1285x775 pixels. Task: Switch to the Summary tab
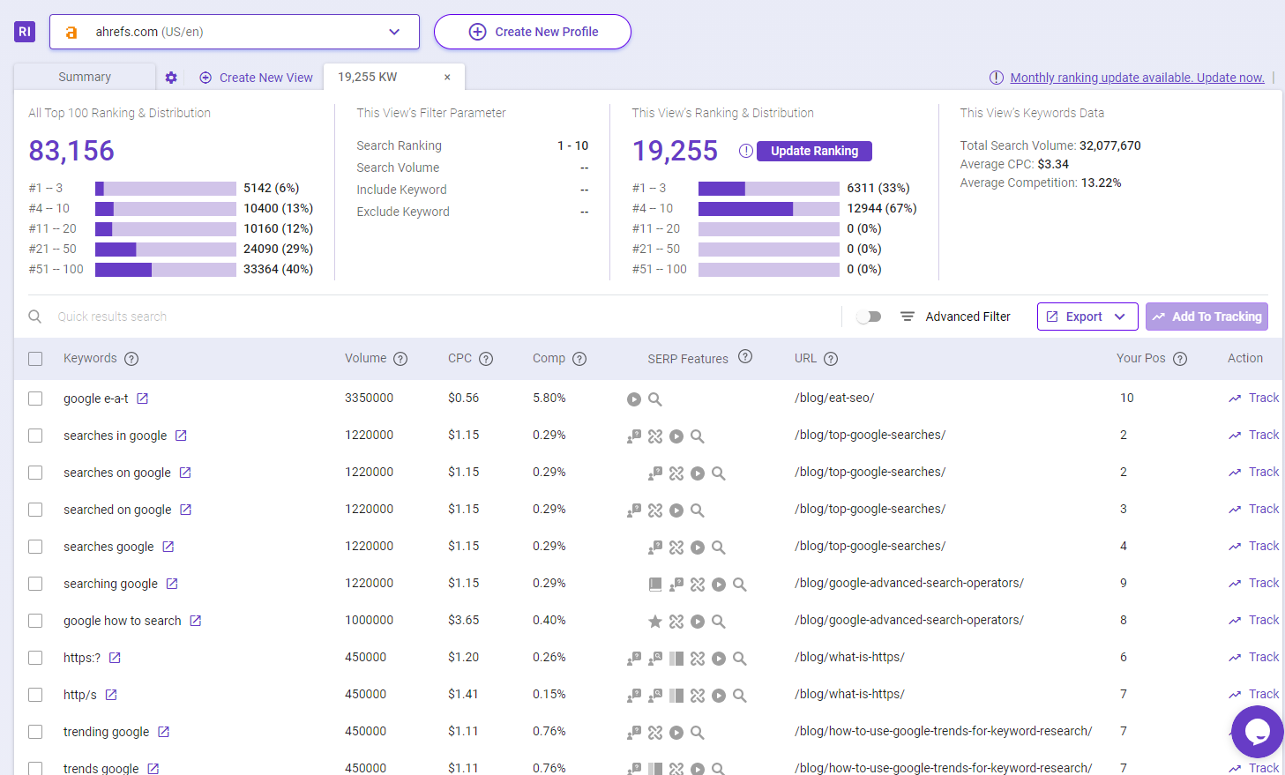click(x=85, y=77)
